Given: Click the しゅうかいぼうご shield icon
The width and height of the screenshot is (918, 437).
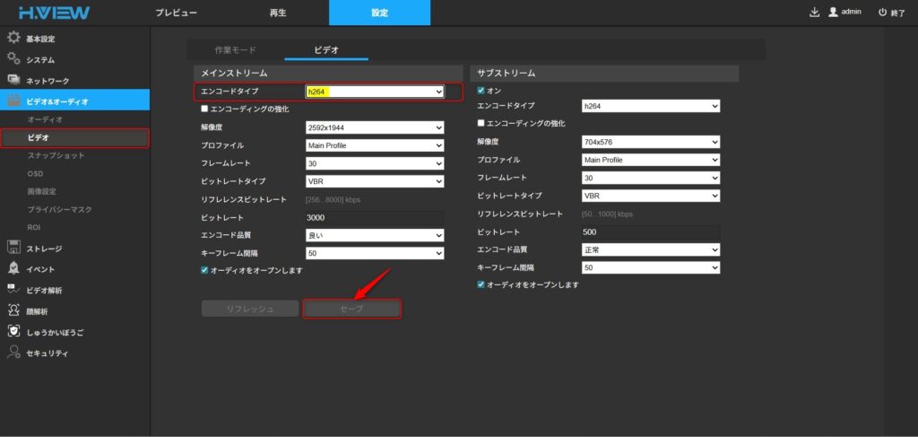Looking at the screenshot, I should [x=13, y=331].
